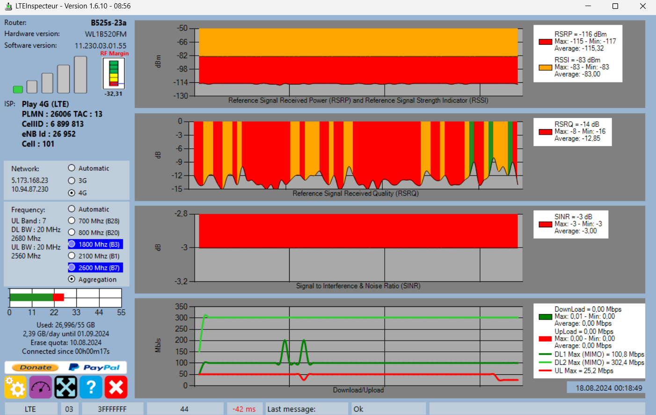Click the Download/Upload throughput chart
The height and width of the screenshot is (415, 656).
click(359, 346)
